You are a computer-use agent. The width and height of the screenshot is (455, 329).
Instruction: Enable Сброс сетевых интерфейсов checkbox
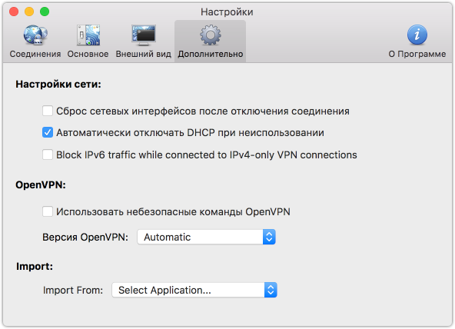48,111
